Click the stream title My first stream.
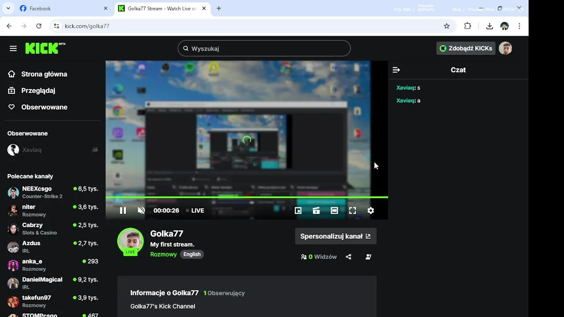The height and width of the screenshot is (317, 564). [x=172, y=244]
